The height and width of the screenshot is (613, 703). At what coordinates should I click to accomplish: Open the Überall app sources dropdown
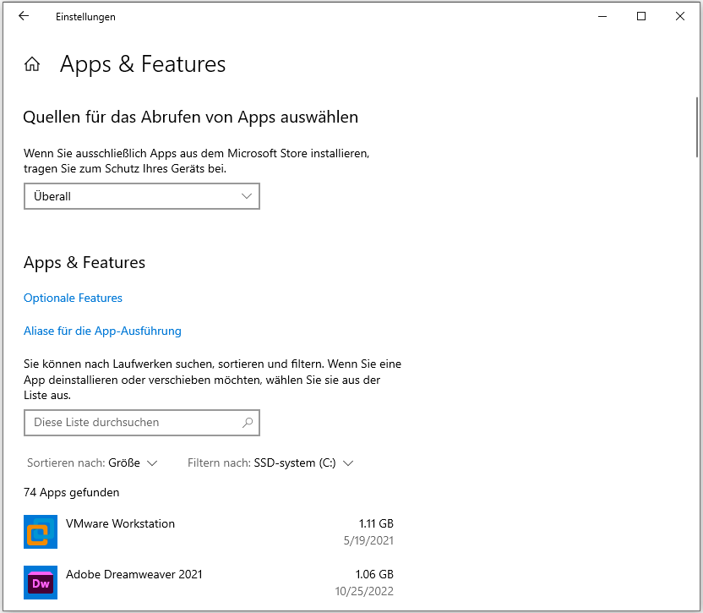coord(141,195)
